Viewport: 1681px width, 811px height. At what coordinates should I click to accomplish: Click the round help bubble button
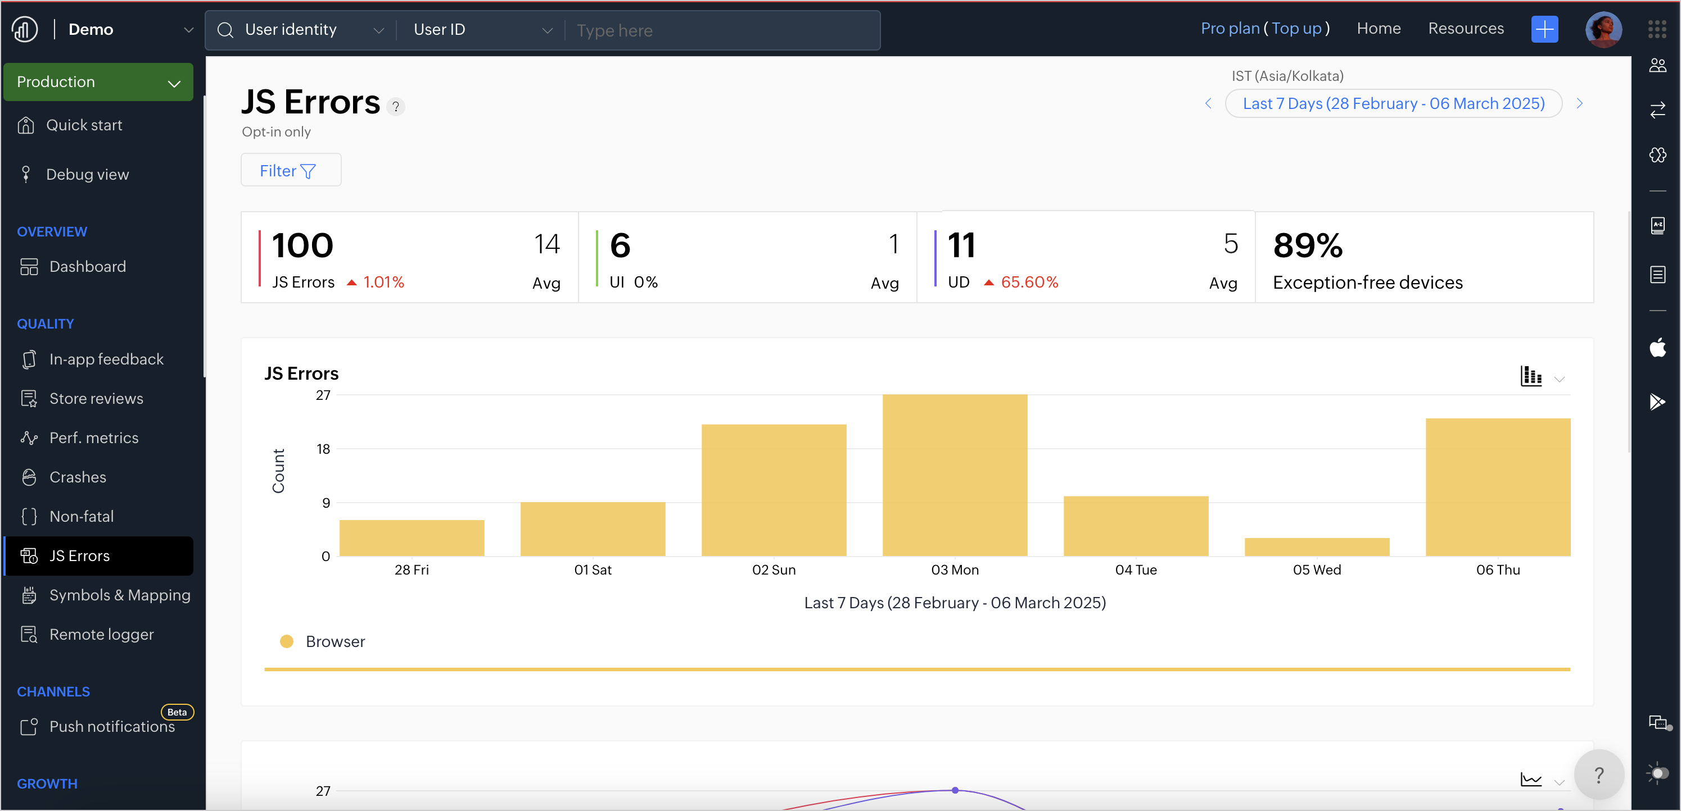click(1598, 774)
